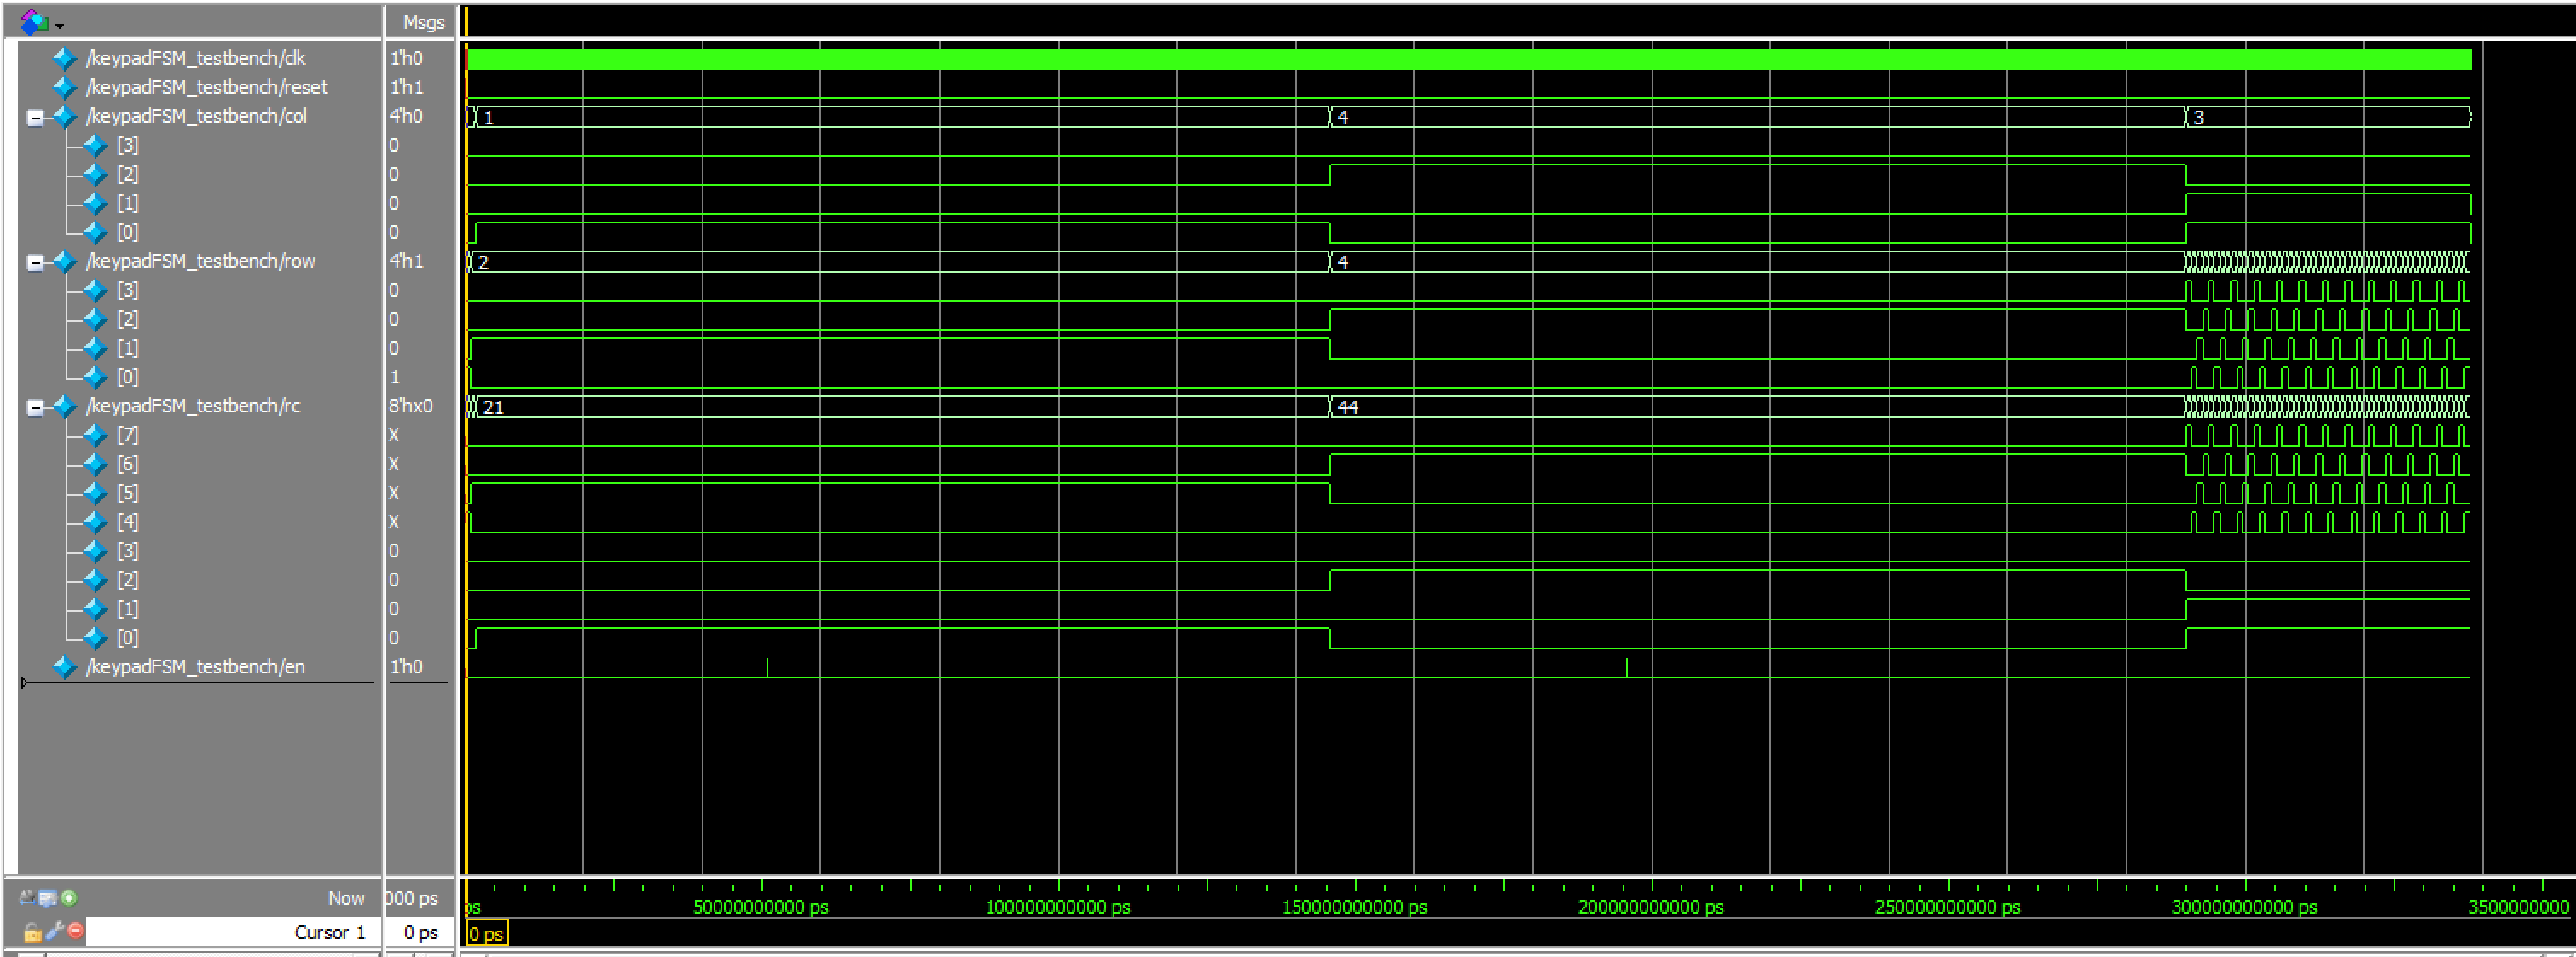Collapse the keypadFSM_testbench/row signal group

coord(35,262)
